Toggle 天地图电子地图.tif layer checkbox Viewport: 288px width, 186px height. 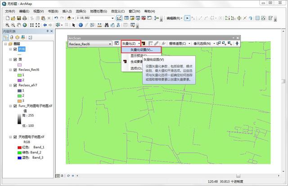(x=15, y=137)
